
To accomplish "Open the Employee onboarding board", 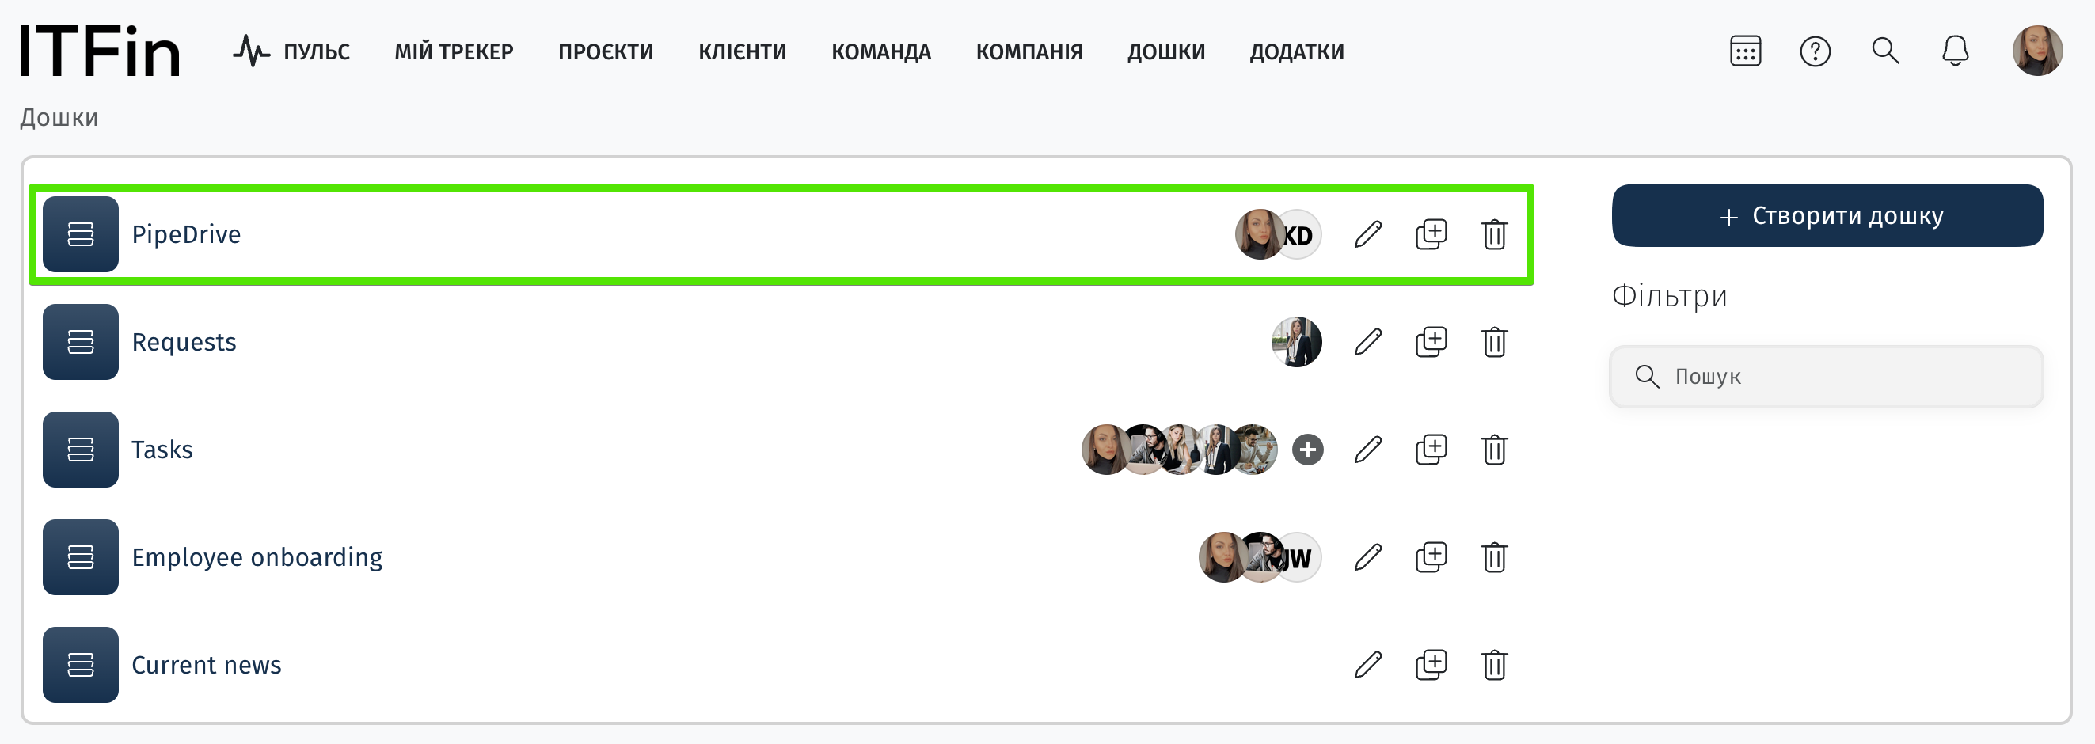I will (x=257, y=558).
